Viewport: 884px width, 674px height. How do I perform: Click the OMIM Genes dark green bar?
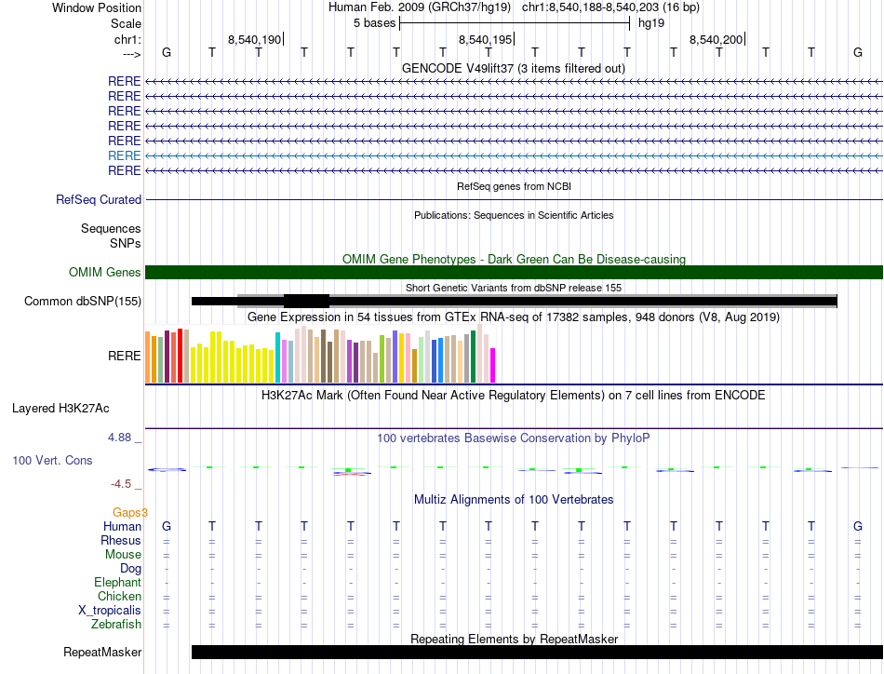514,273
